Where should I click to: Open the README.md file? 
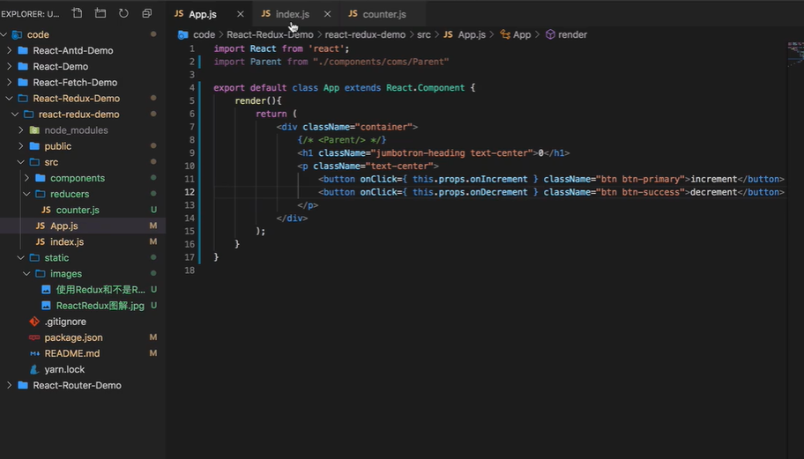[71, 353]
